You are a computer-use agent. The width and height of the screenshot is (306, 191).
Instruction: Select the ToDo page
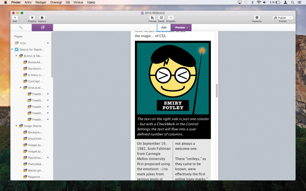point(22,43)
